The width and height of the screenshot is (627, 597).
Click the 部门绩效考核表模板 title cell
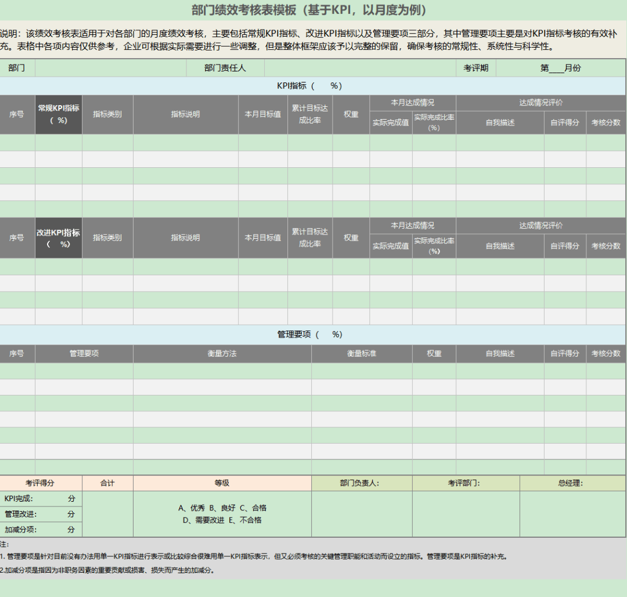(x=313, y=10)
